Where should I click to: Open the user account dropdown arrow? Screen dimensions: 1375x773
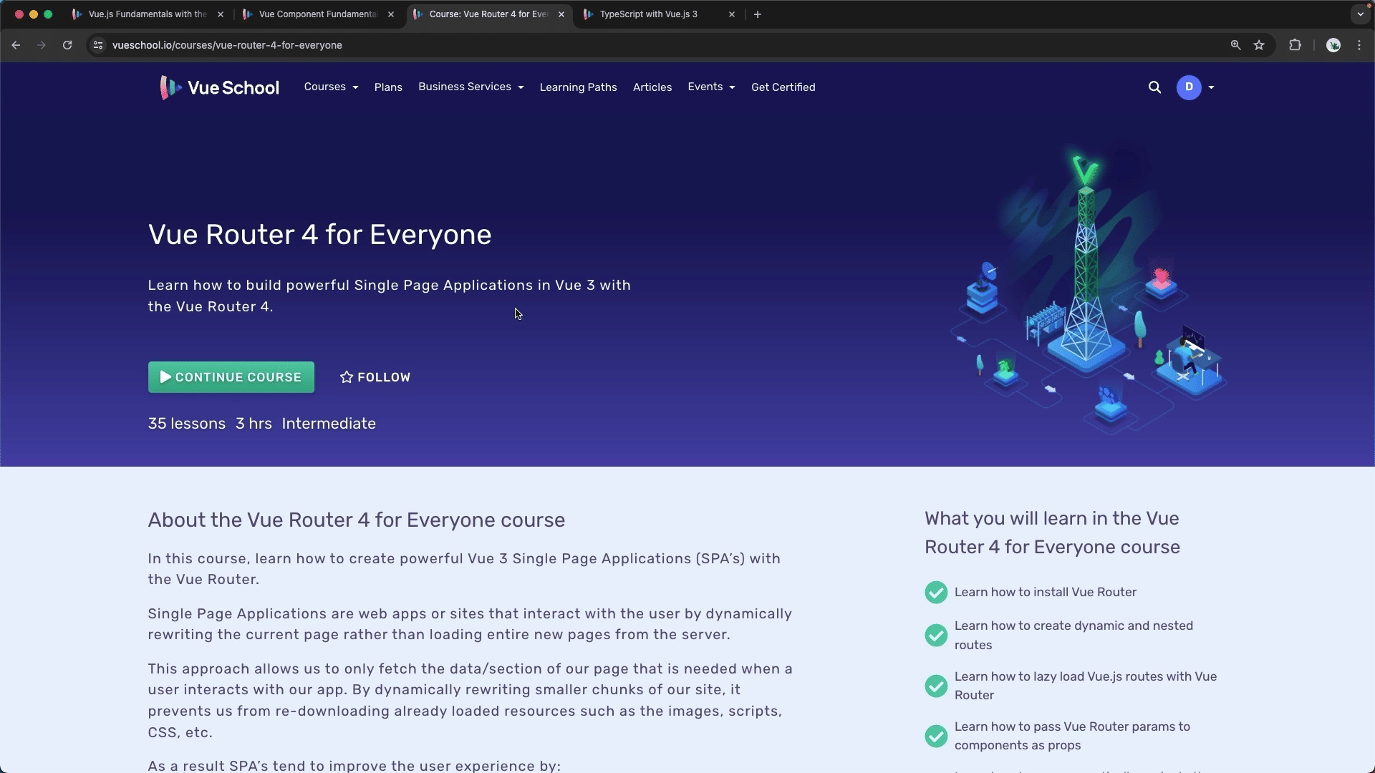pos(1211,87)
